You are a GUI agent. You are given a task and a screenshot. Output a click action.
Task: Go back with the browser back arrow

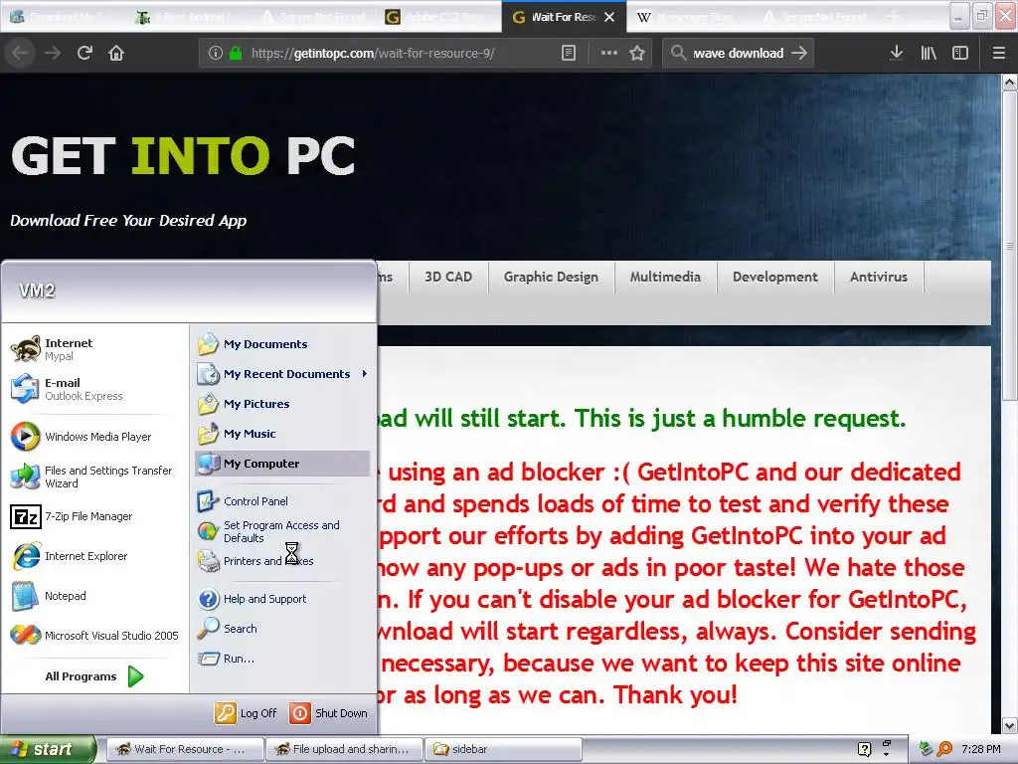point(20,53)
